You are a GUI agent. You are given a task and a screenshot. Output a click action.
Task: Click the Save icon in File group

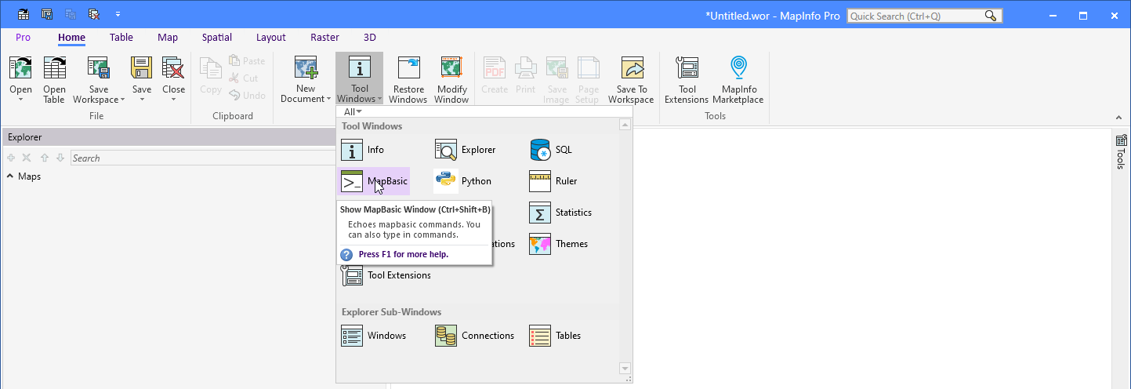[x=141, y=68]
